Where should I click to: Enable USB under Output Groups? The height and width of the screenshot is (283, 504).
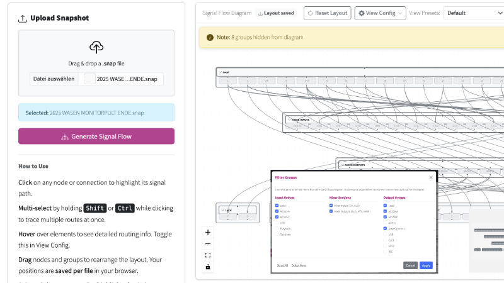[385, 234]
